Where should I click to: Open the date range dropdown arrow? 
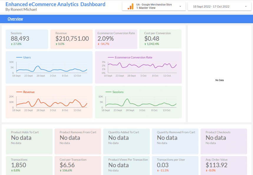tap(246, 6)
